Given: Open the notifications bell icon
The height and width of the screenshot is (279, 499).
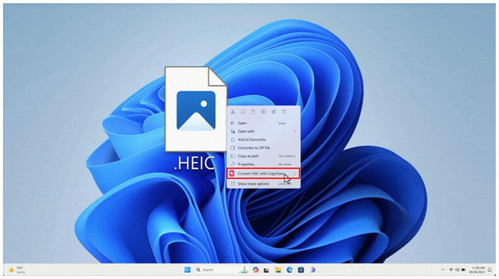Looking at the screenshot, I should (490, 270).
